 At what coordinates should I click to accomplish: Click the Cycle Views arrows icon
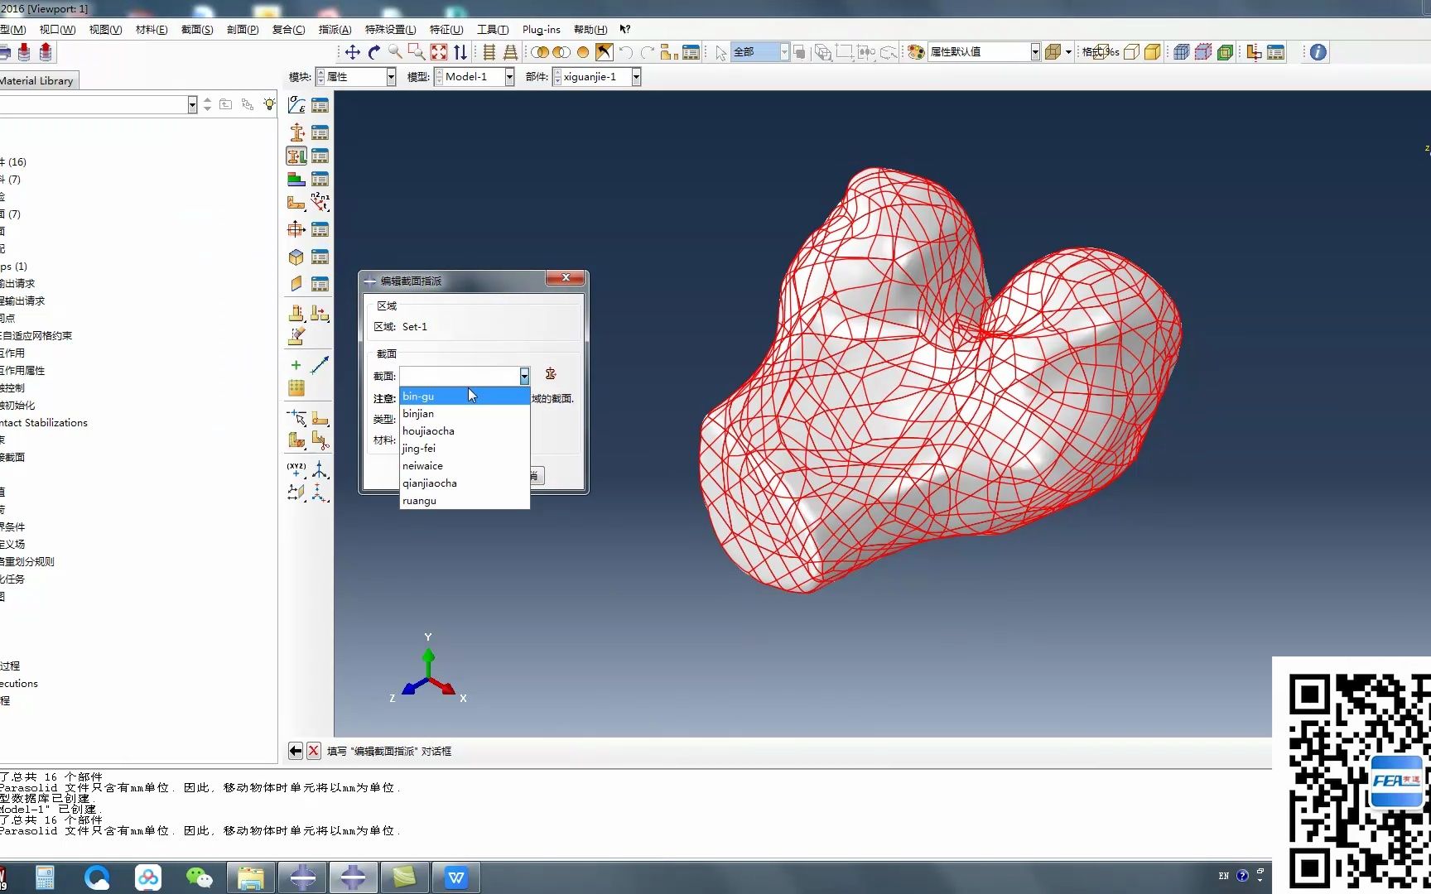tap(460, 52)
